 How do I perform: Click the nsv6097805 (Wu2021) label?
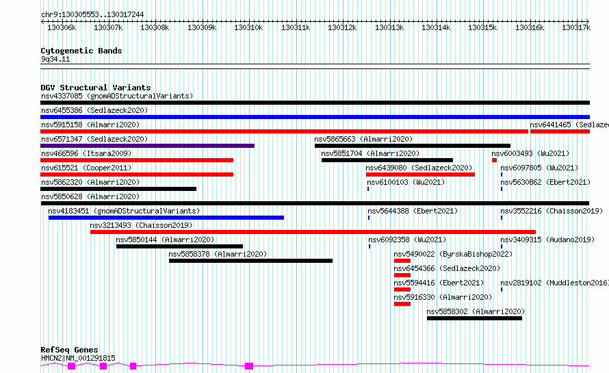[539, 168]
